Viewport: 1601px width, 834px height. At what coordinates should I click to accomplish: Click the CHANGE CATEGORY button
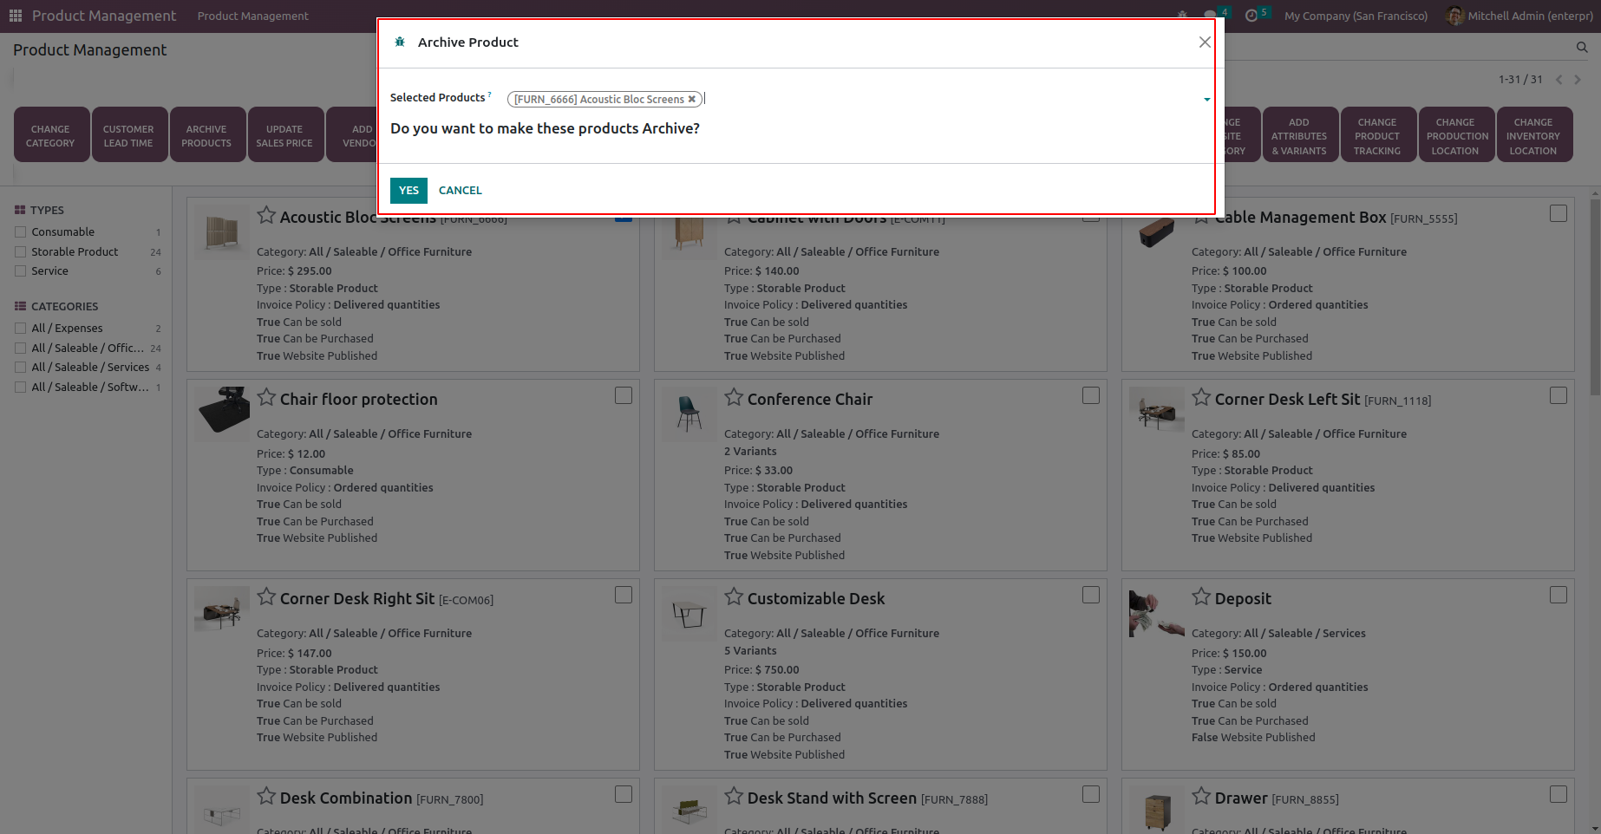click(51, 135)
